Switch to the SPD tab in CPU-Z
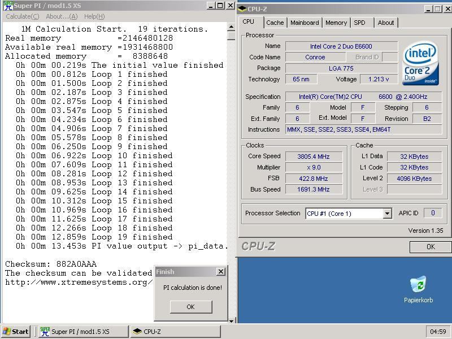The image size is (452, 339). 359,23
